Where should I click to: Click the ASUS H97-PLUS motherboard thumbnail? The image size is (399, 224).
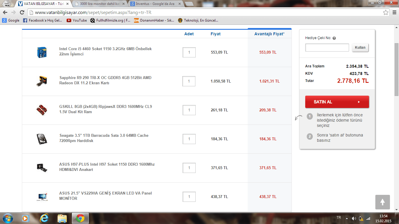pyautogui.click(x=42, y=168)
